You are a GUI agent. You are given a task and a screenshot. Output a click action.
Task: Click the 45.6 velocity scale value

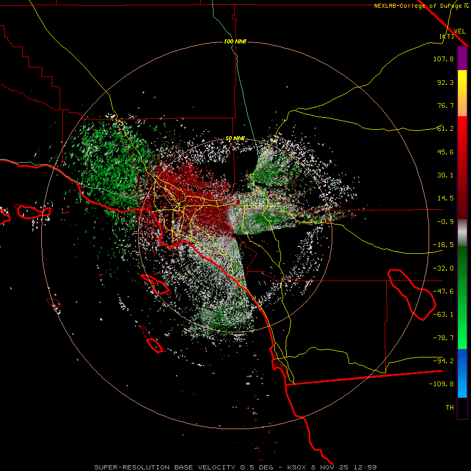coord(445,152)
